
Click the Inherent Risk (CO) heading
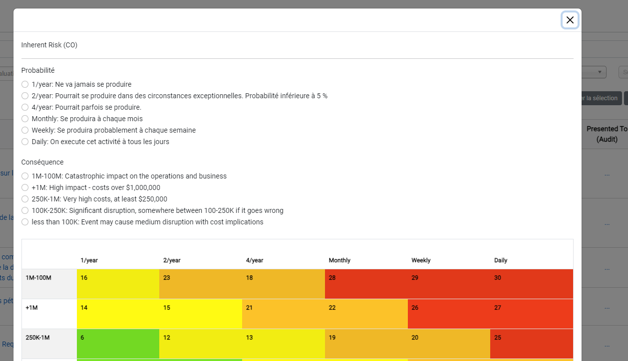tap(49, 45)
